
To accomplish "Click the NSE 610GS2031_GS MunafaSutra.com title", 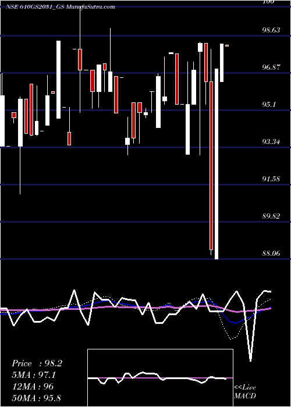I will click(x=61, y=7).
